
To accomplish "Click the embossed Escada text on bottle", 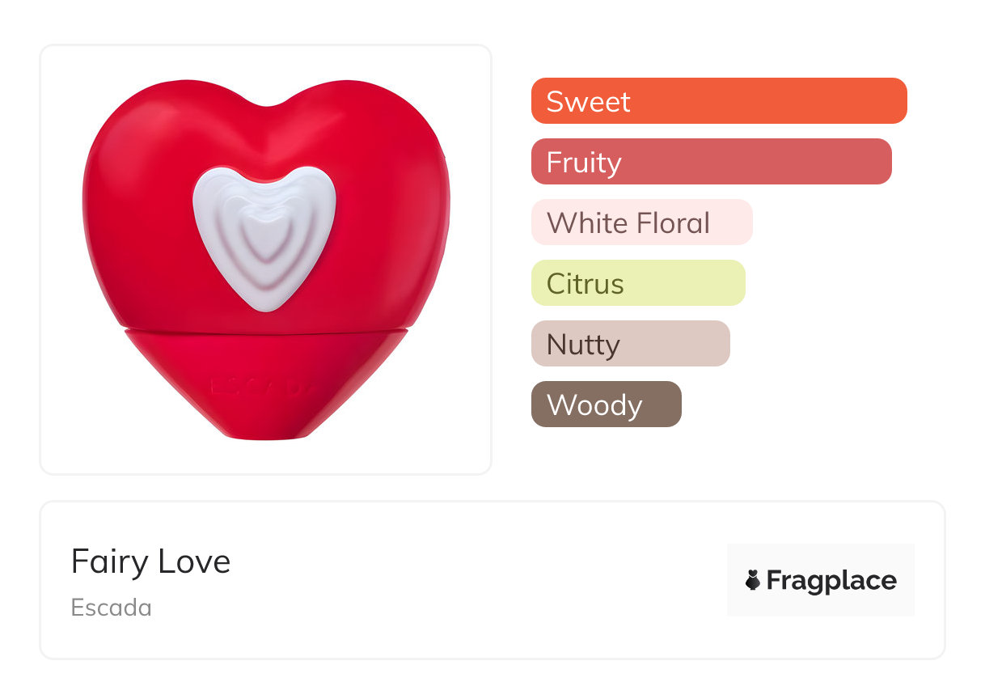I will (261, 387).
